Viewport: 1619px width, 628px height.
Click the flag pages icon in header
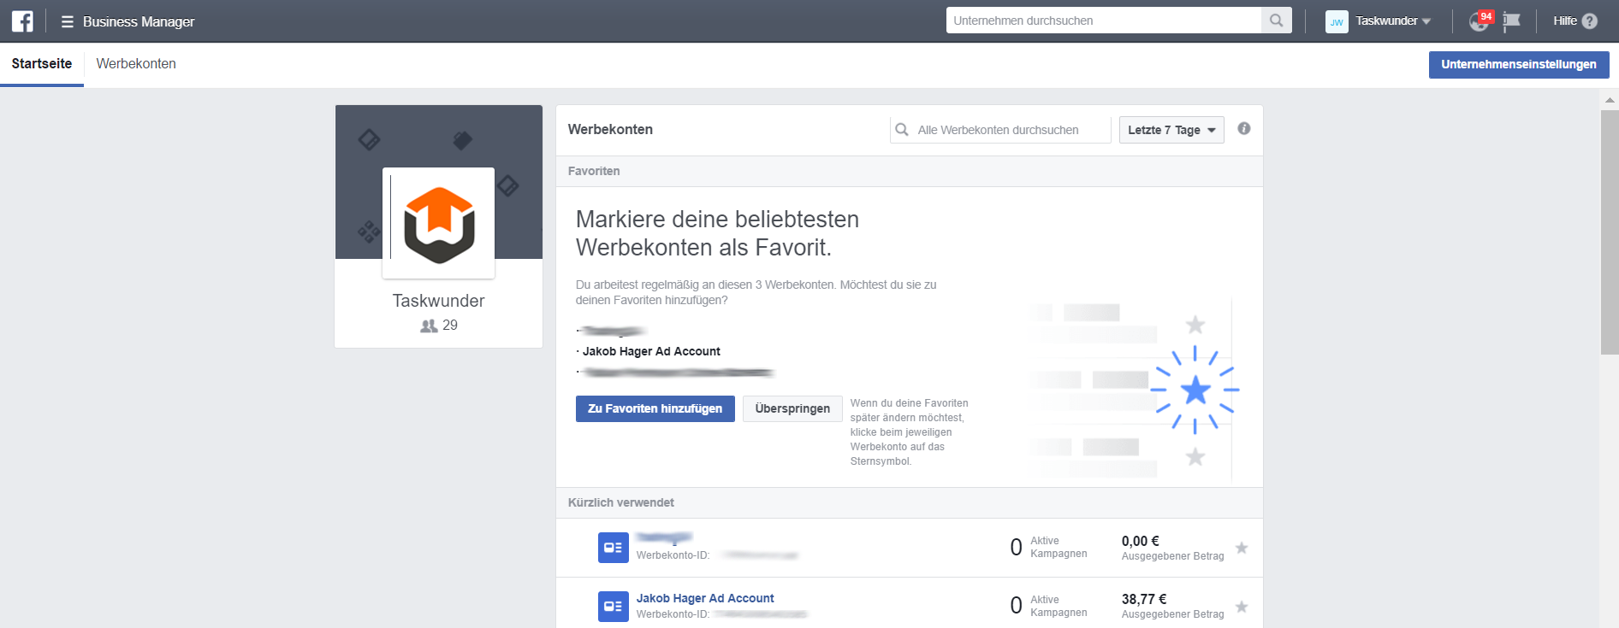pyautogui.click(x=1512, y=21)
